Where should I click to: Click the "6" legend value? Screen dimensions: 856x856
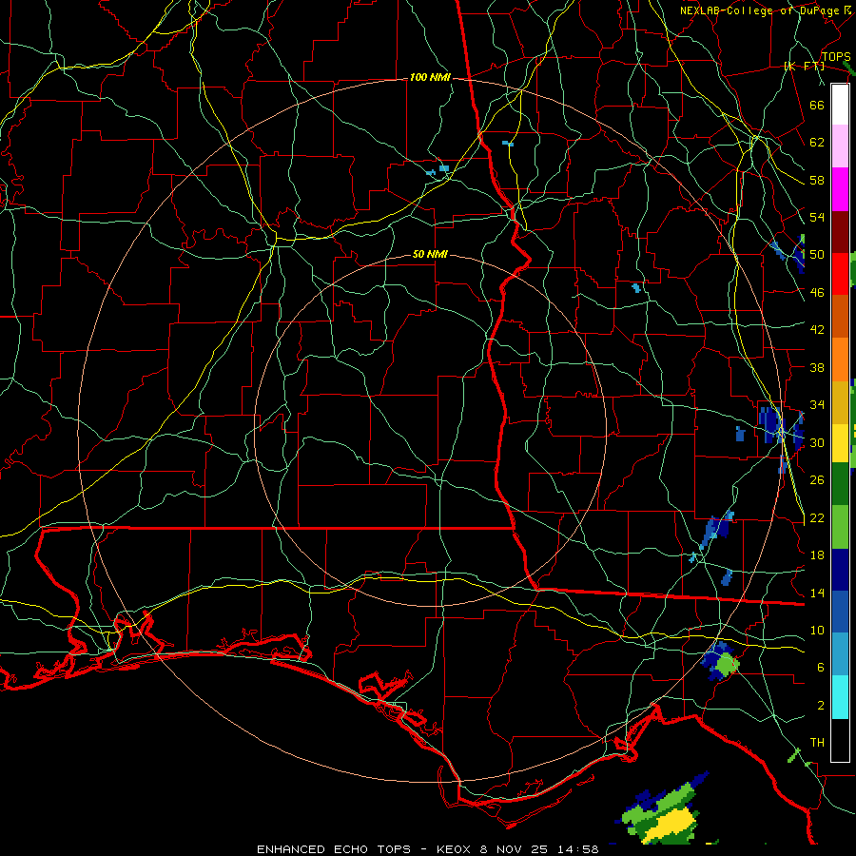pos(821,668)
